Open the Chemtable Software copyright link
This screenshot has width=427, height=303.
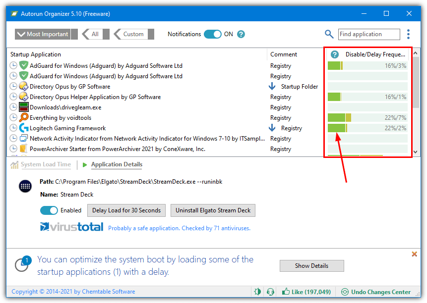[x=73, y=292]
